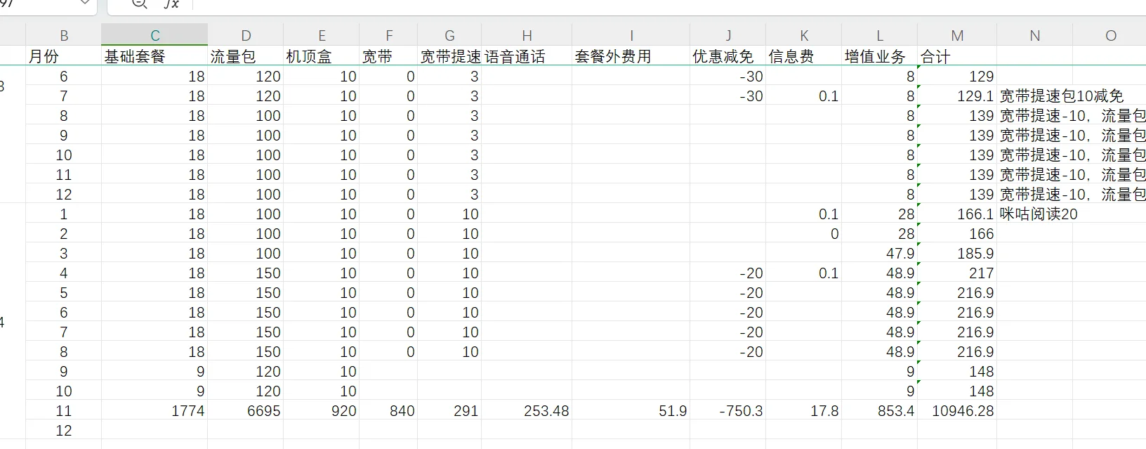This screenshot has width=1146, height=449.
Task: Select column O header
Action: pos(1110,36)
